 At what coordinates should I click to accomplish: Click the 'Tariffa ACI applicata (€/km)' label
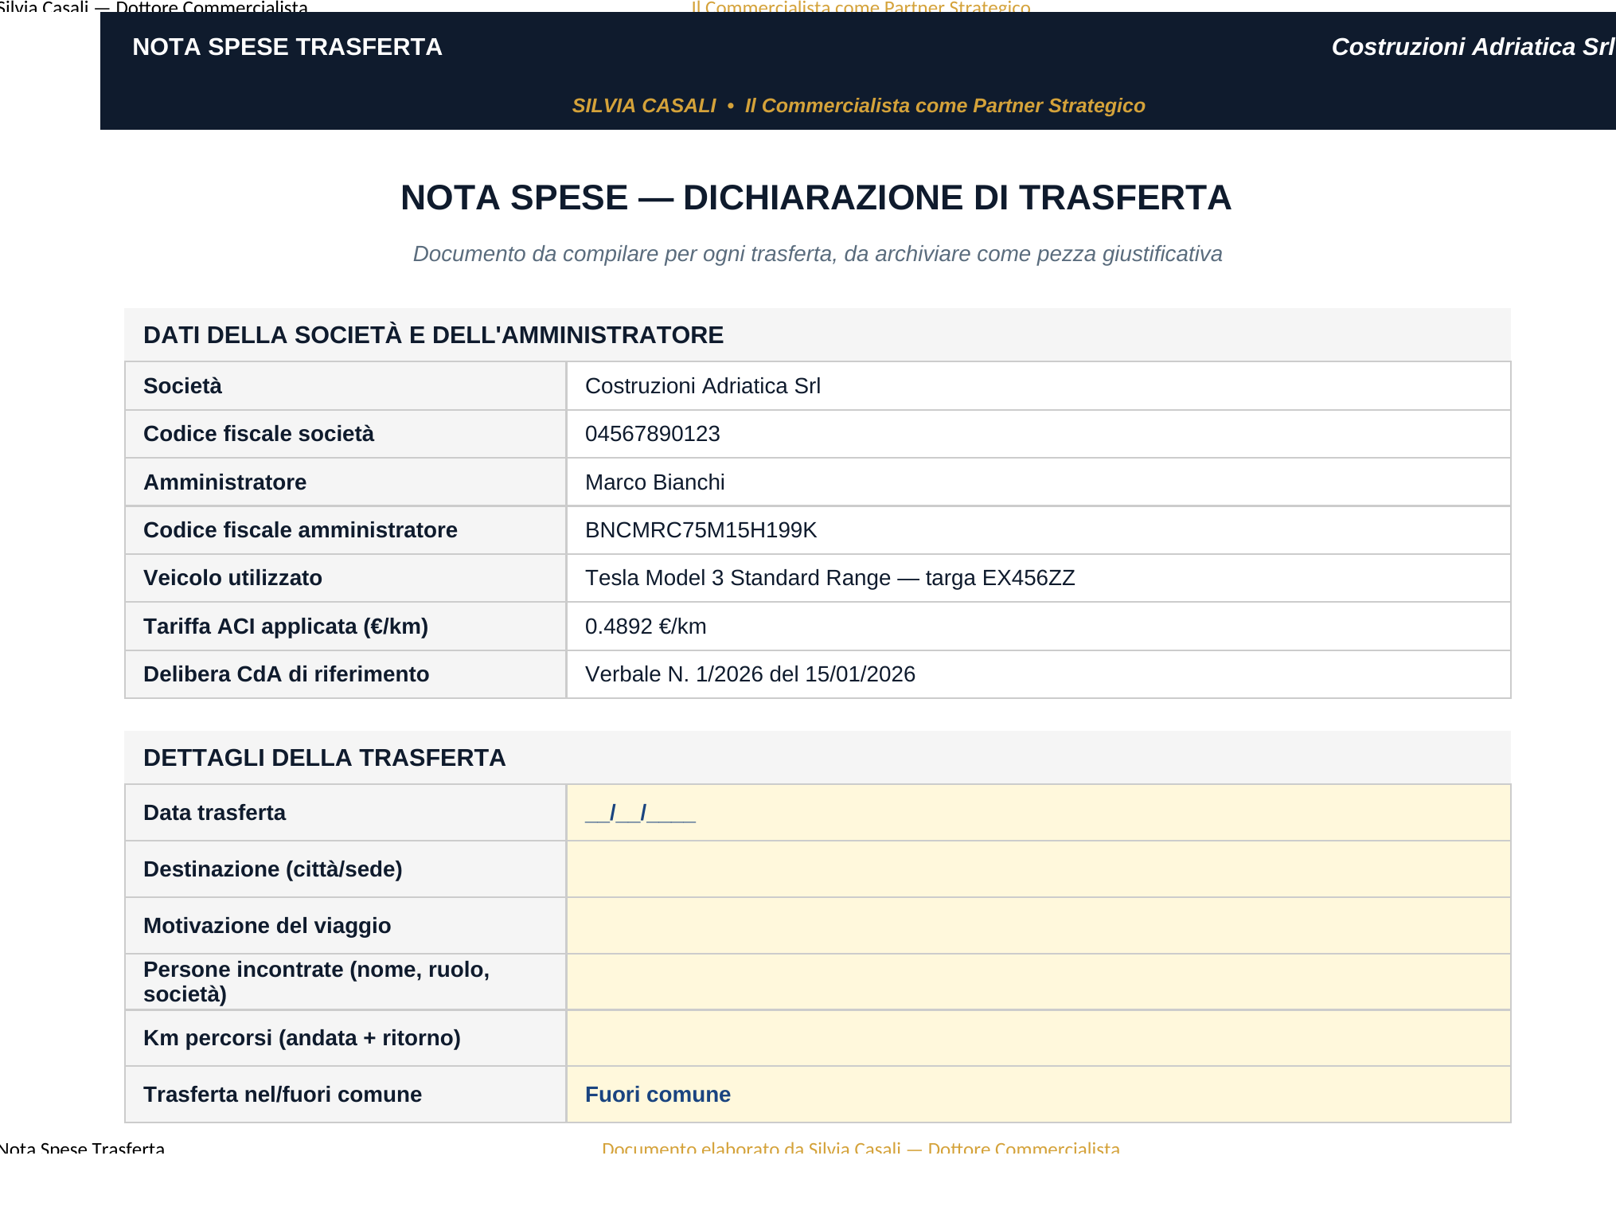pyautogui.click(x=286, y=627)
